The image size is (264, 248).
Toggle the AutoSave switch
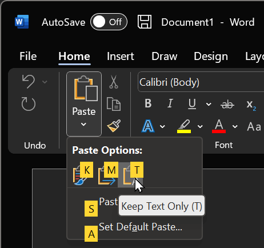click(x=109, y=22)
